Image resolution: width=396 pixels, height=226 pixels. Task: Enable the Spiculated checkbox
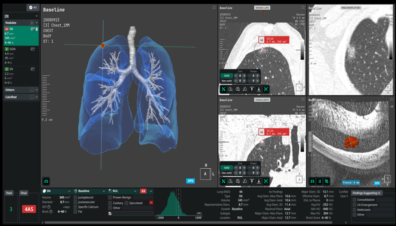(126, 203)
